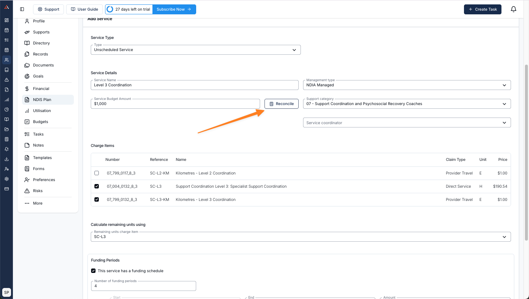
Task: Click the page vertical scrollbar
Action: 527,152
